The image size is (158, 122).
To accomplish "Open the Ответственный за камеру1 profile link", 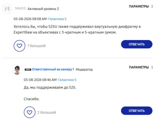I will pyautogui.click(x=53, y=69).
